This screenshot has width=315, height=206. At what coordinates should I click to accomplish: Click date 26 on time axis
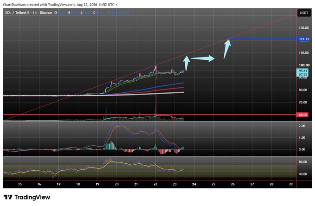coord(233,184)
